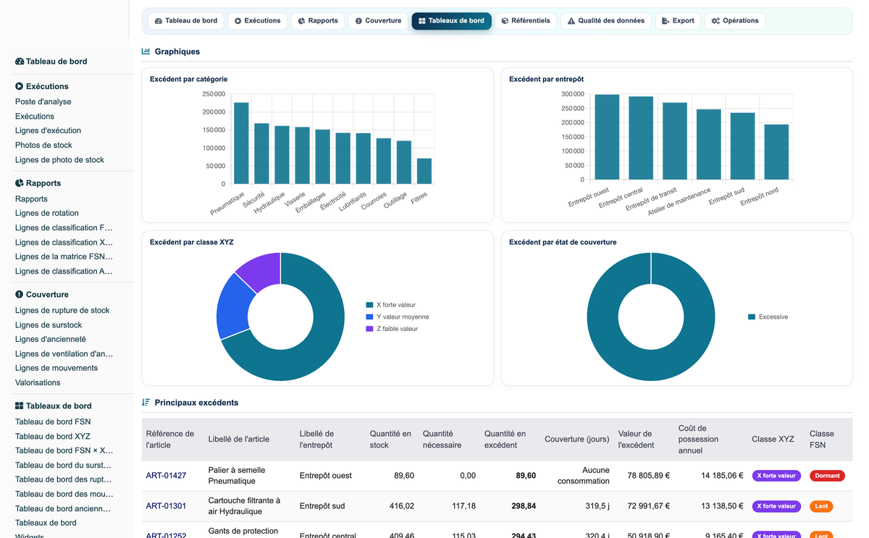Screen dimensions: 869x538
Task: Click the sidebar Rapports pie icon
Action: tap(20, 183)
